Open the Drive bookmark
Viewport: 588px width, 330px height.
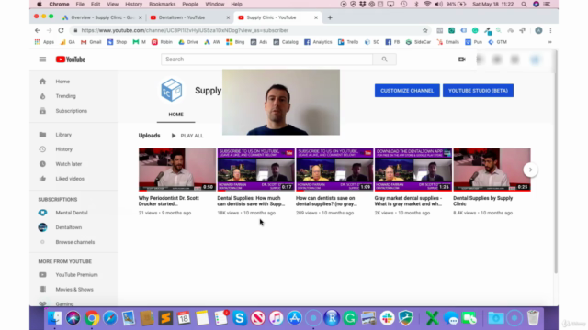pyautogui.click(x=188, y=42)
